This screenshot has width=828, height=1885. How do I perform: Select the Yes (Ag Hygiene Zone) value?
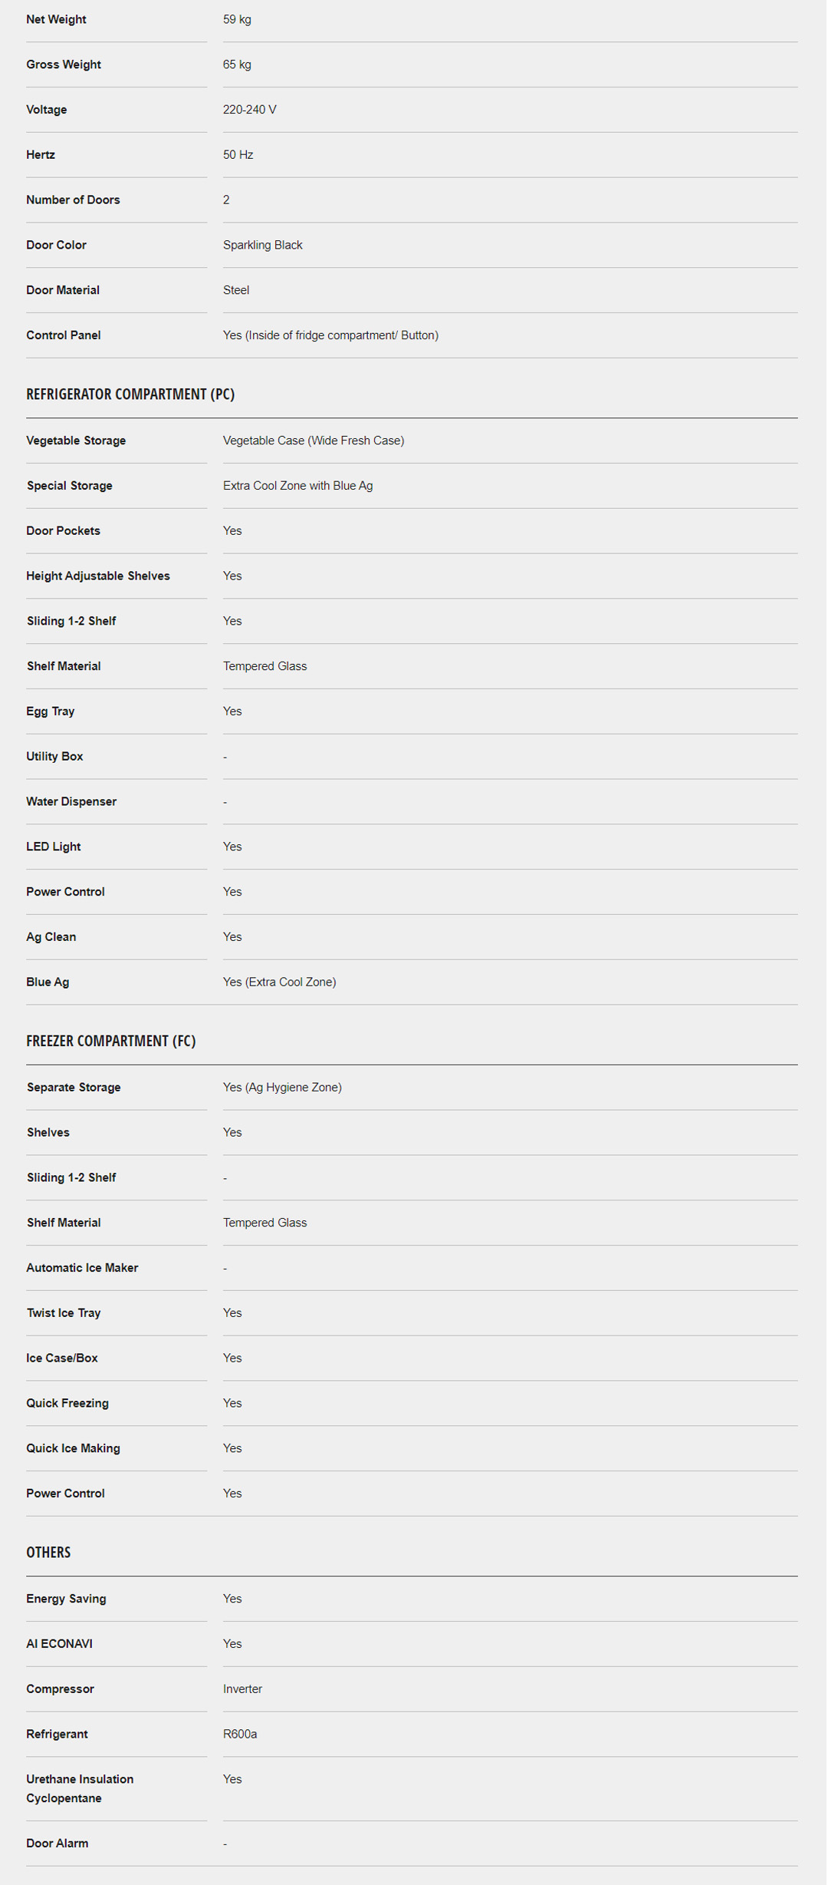(x=282, y=1087)
